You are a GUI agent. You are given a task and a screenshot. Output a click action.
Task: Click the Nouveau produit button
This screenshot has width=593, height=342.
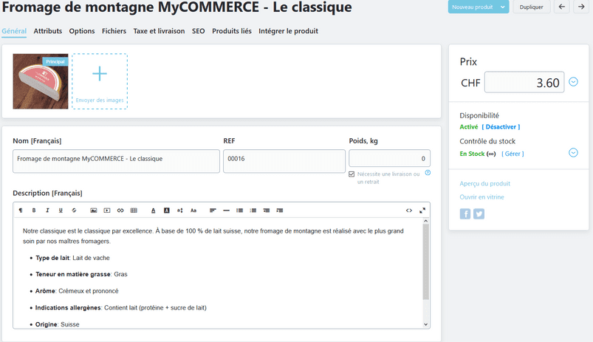[x=473, y=7]
